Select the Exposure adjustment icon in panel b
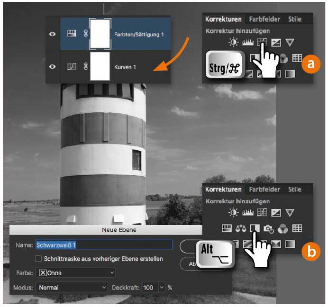This screenshot has width=328, height=307. 275,213
